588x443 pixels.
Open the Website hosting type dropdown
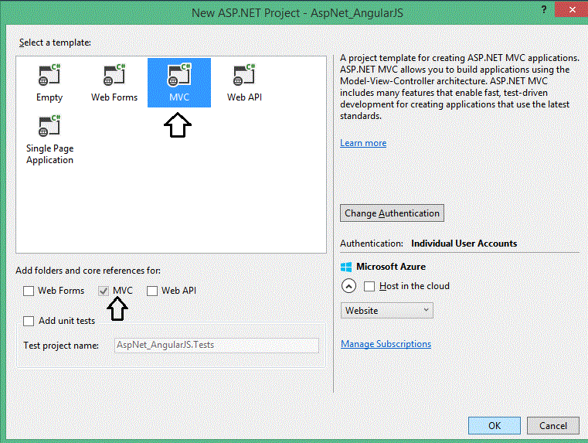pos(386,311)
